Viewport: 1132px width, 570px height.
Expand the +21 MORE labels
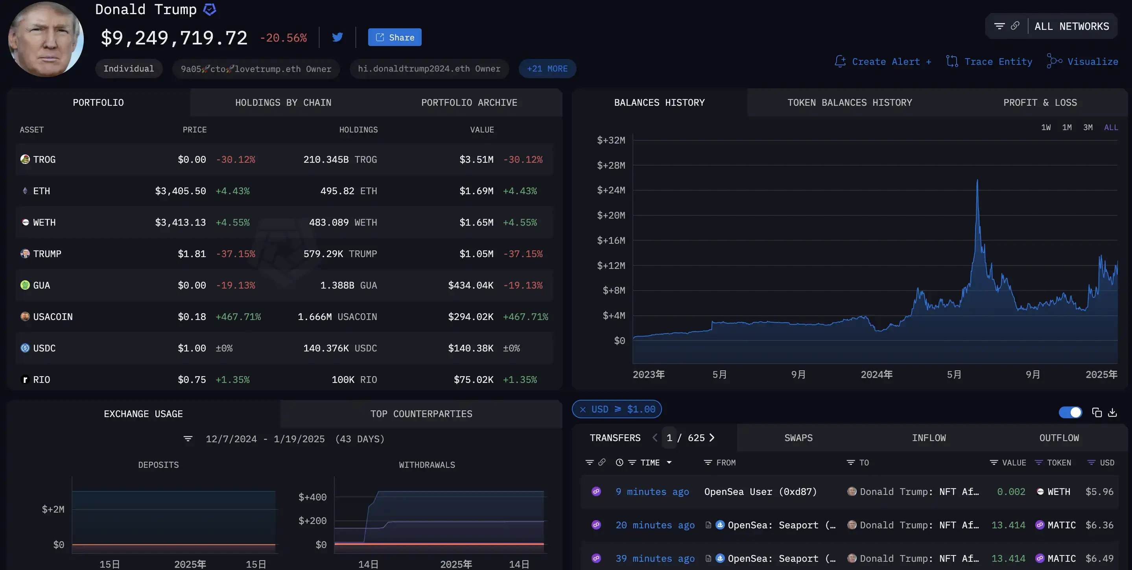(547, 68)
